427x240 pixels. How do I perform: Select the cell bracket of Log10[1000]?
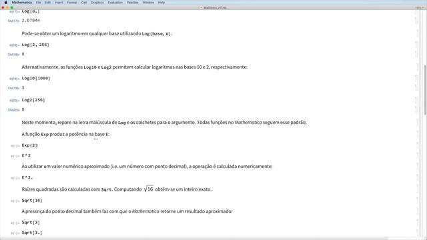click(416, 78)
